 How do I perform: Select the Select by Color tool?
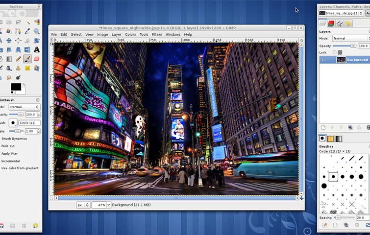click(37, 22)
